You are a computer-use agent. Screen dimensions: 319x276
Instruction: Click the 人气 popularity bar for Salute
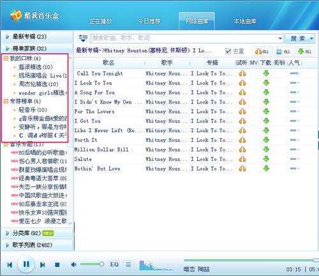pos(295,159)
